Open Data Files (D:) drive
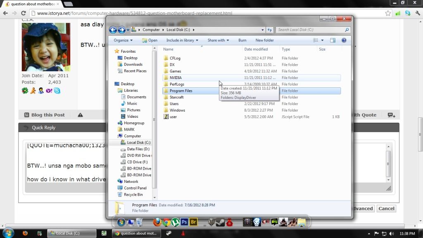The image size is (423, 238). click(138, 149)
